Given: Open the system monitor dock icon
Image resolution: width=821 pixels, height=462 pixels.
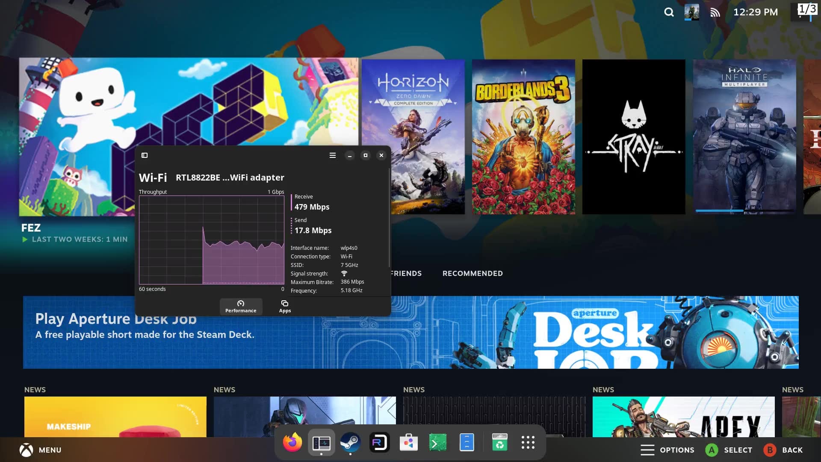Looking at the screenshot, I should click(x=321, y=442).
